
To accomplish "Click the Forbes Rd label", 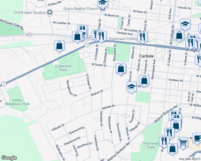I will coord(55,3).
